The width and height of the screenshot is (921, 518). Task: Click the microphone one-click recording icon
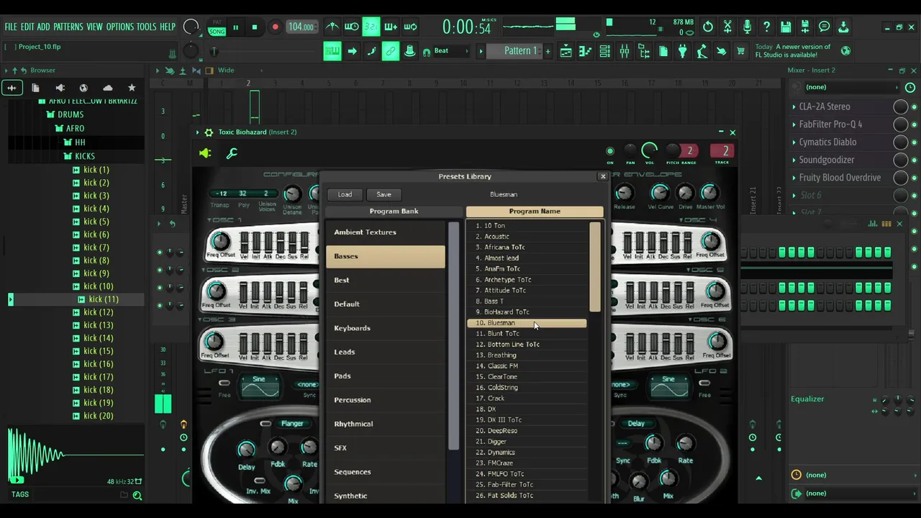[x=747, y=27]
